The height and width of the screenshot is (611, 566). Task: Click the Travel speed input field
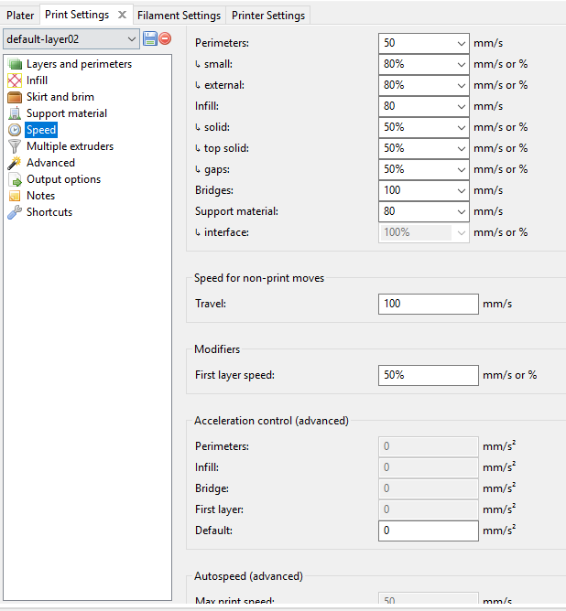click(x=428, y=304)
